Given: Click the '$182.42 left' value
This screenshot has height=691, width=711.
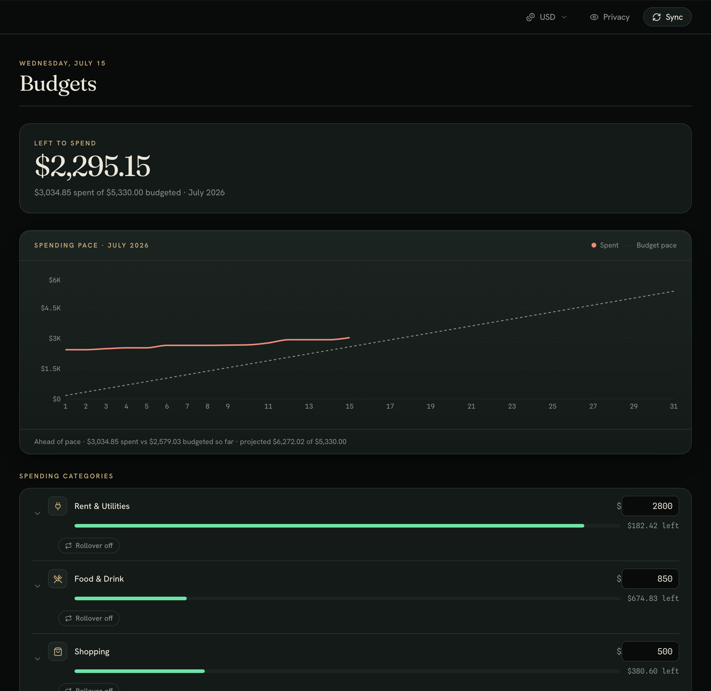Looking at the screenshot, I should tap(653, 525).
